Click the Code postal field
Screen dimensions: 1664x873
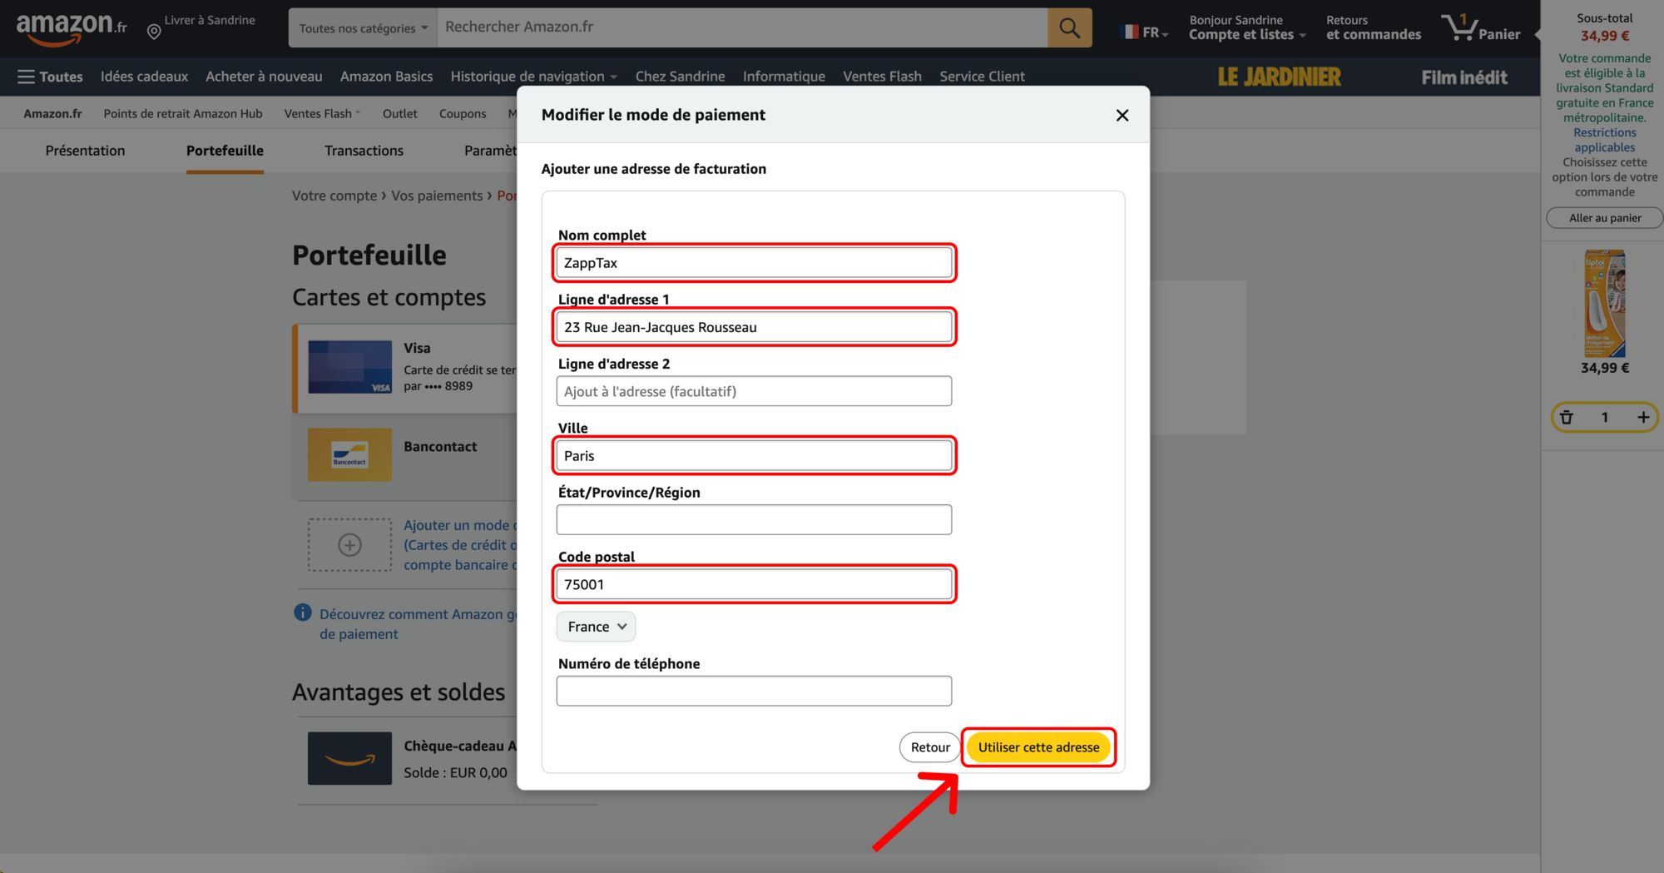tap(754, 584)
